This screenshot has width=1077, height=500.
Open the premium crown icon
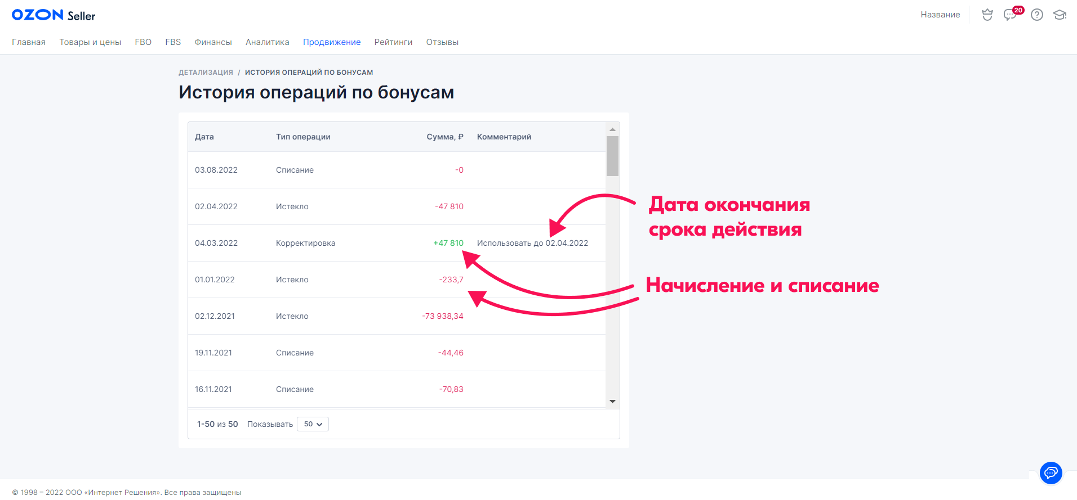point(987,15)
